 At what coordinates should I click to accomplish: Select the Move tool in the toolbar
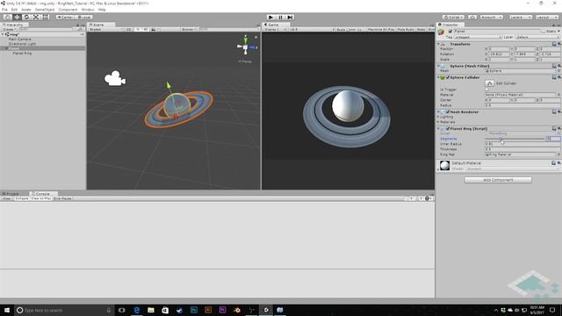[x=17, y=17]
